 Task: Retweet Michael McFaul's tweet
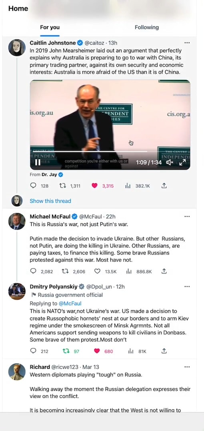pyautogui.click(x=65, y=271)
